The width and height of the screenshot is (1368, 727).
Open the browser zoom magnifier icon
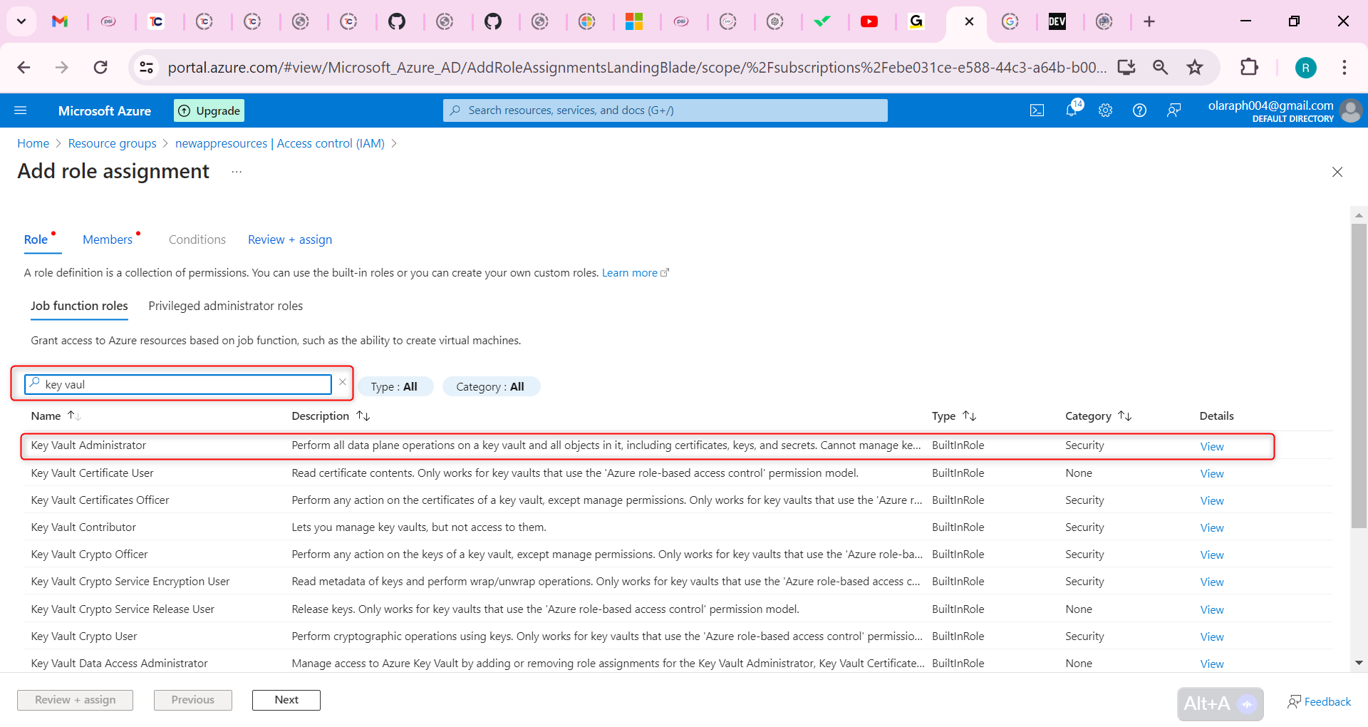[1161, 67]
